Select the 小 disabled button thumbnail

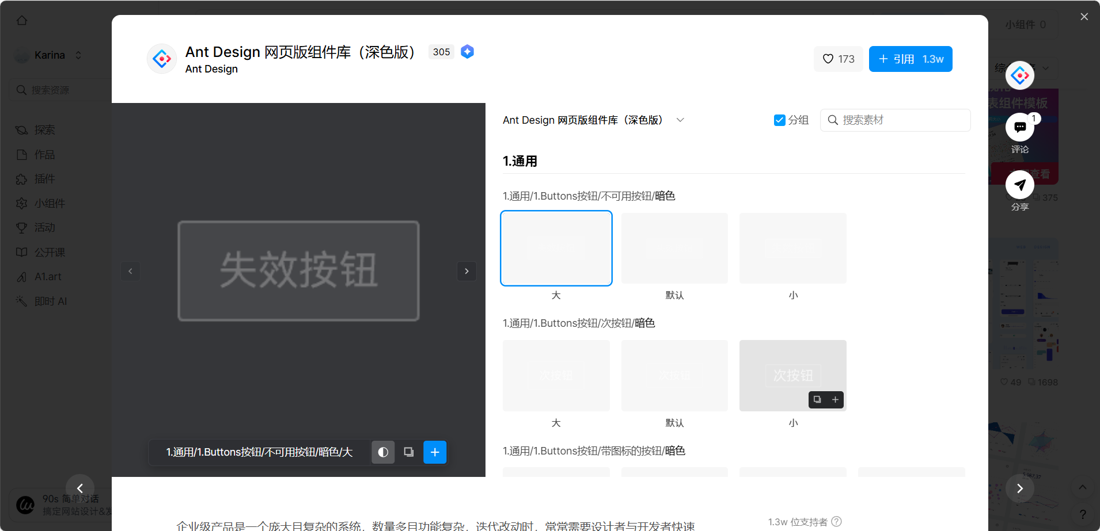point(793,248)
